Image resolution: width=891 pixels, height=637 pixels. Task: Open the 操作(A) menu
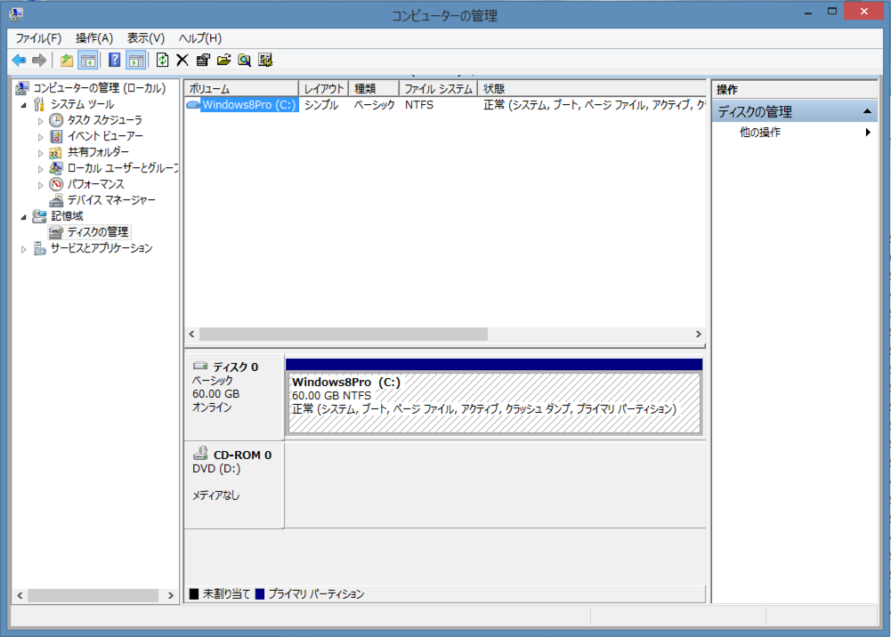94,38
